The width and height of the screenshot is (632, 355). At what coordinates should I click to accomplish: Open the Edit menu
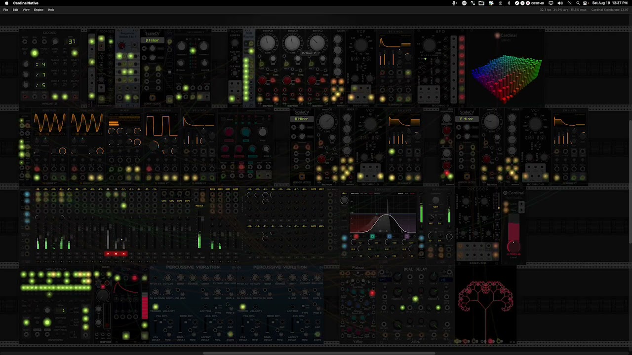[15, 10]
